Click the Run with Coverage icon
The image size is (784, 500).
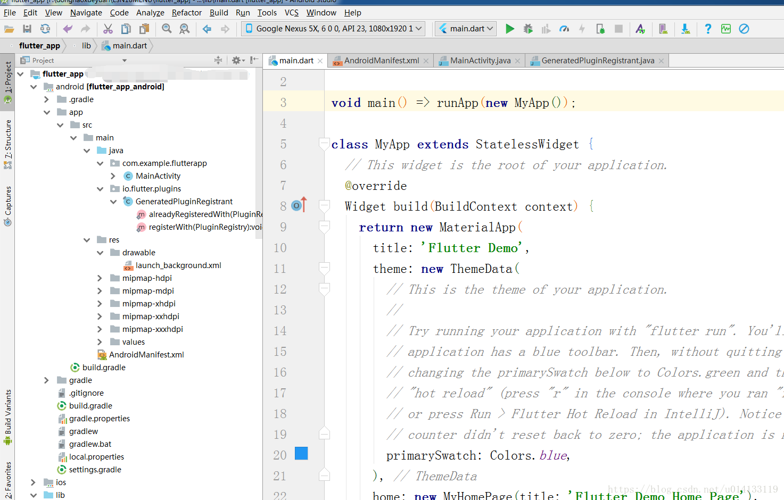point(546,29)
